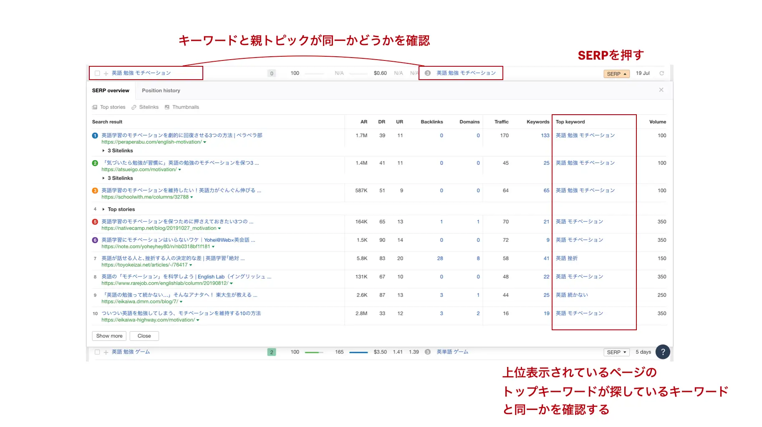Click the green volume trend bar for 英語 勉強 ゲーム
762x427 pixels.
point(314,352)
